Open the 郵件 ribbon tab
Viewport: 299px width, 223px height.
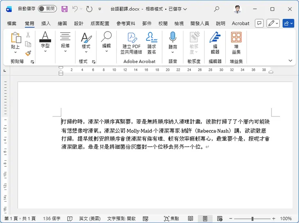pyautogui.click(x=147, y=23)
